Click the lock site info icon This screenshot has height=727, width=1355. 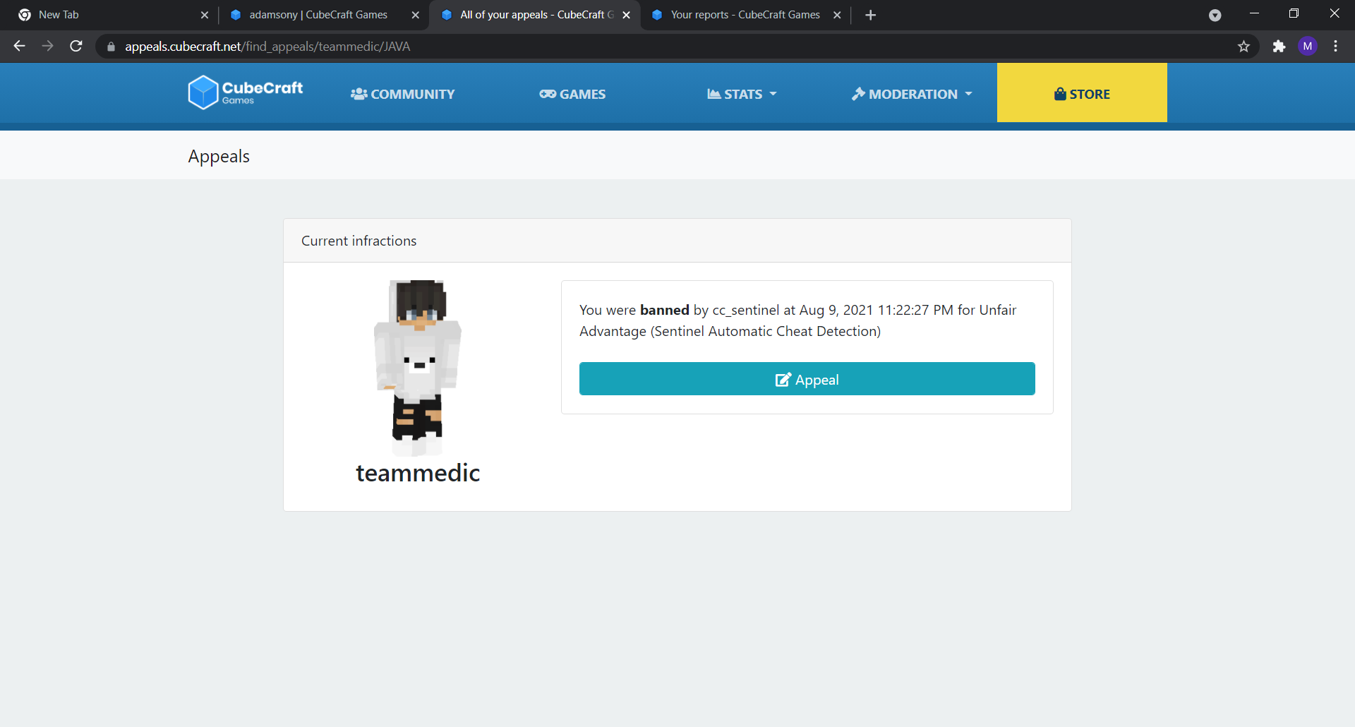click(111, 47)
